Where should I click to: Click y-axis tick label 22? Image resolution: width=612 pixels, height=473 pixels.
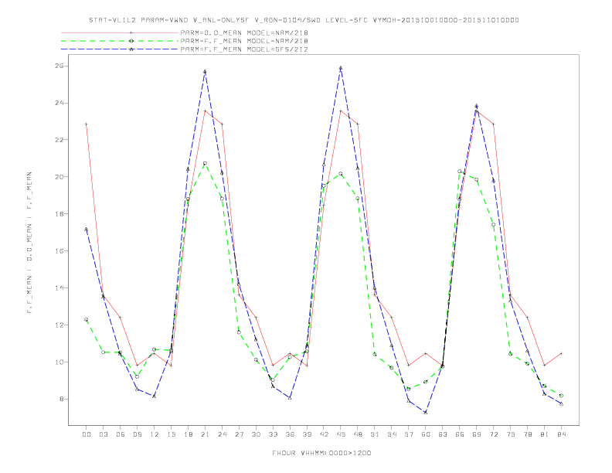click(59, 140)
